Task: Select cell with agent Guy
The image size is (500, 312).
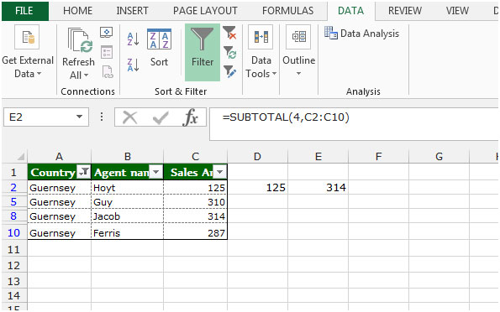Action: tap(127, 202)
